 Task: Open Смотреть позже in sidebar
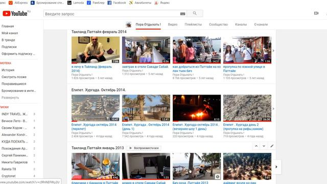(14, 77)
